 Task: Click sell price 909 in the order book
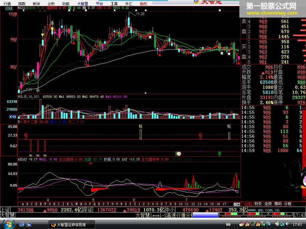(x=263, y=21)
